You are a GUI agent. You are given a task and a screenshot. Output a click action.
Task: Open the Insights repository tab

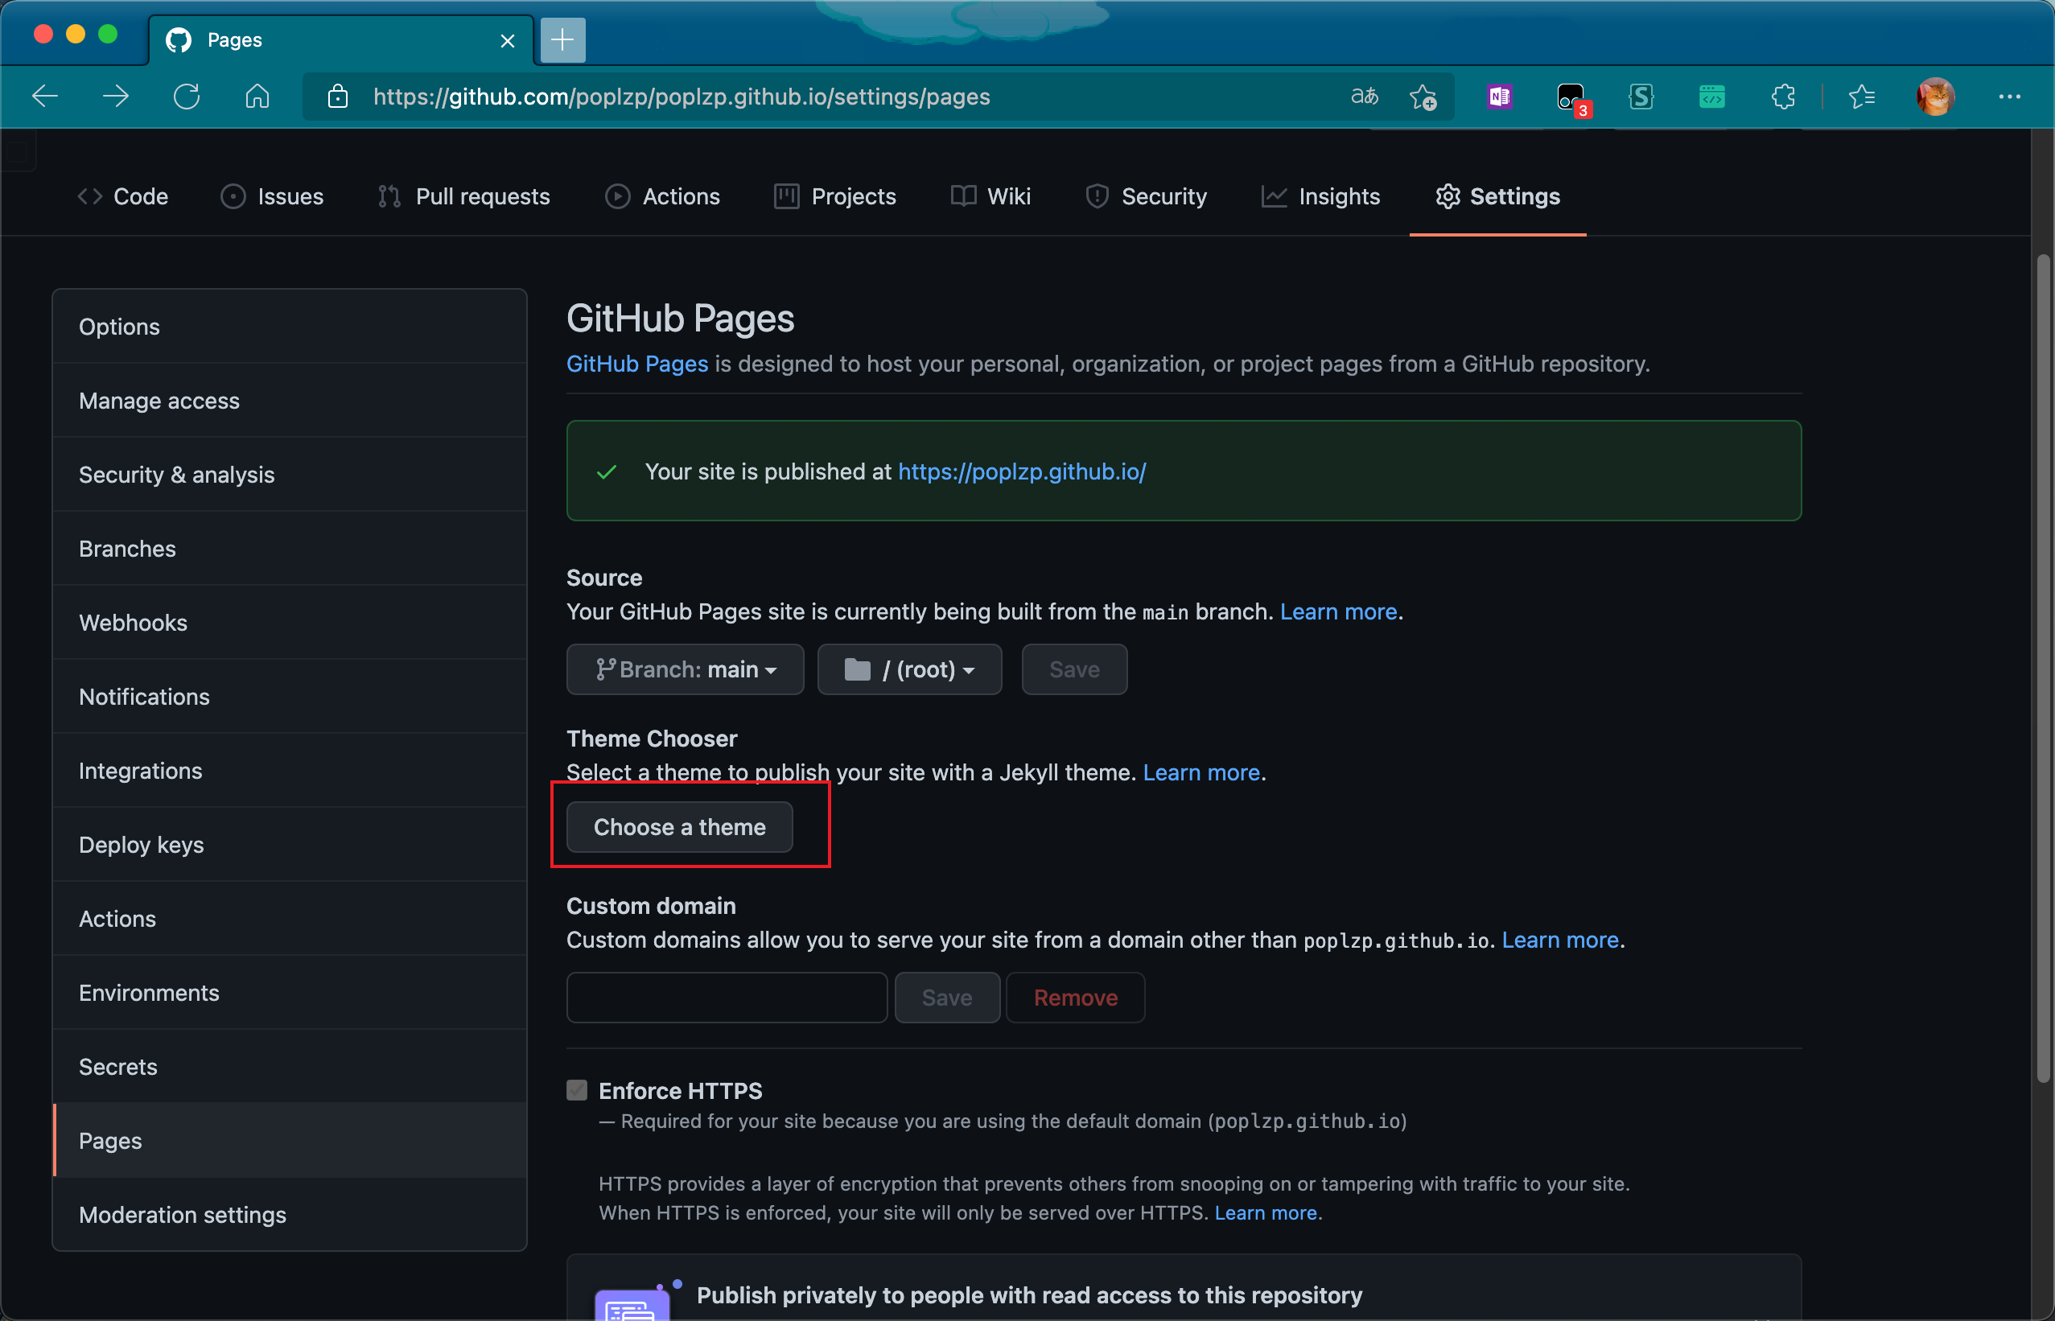(x=1321, y=196)
